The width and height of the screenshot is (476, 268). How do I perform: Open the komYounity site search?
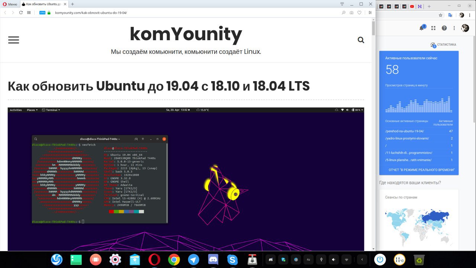click(x=361, y=40)
